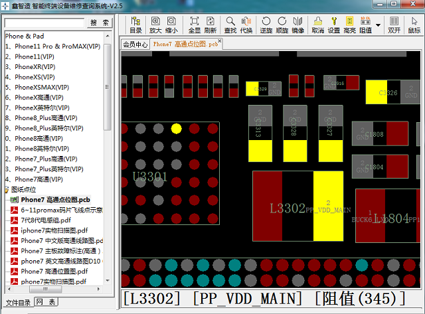Select Phone11(VIP) in the list
The height and width of the screenshot is (314, 425).
(30, 56)
